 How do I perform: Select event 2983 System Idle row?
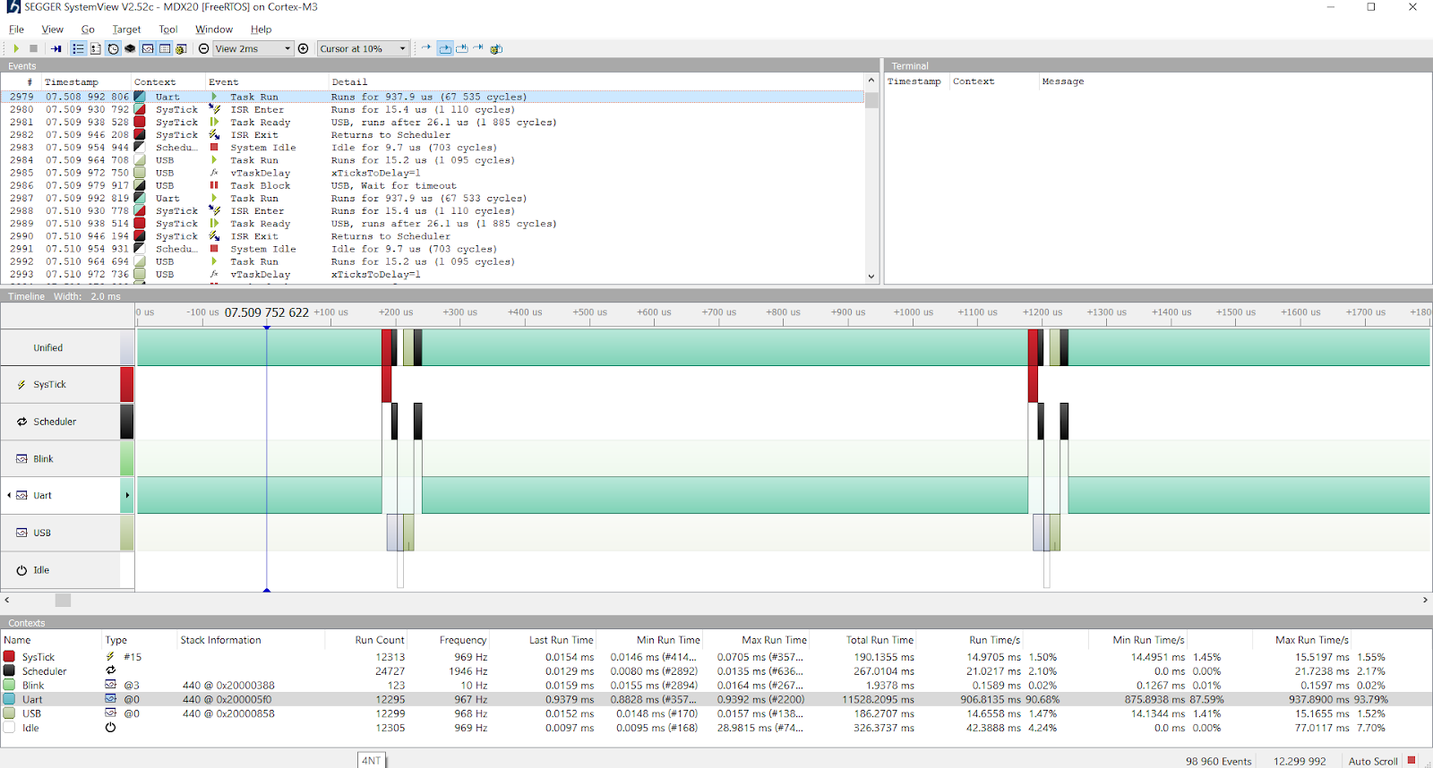[x=433, y=148]
